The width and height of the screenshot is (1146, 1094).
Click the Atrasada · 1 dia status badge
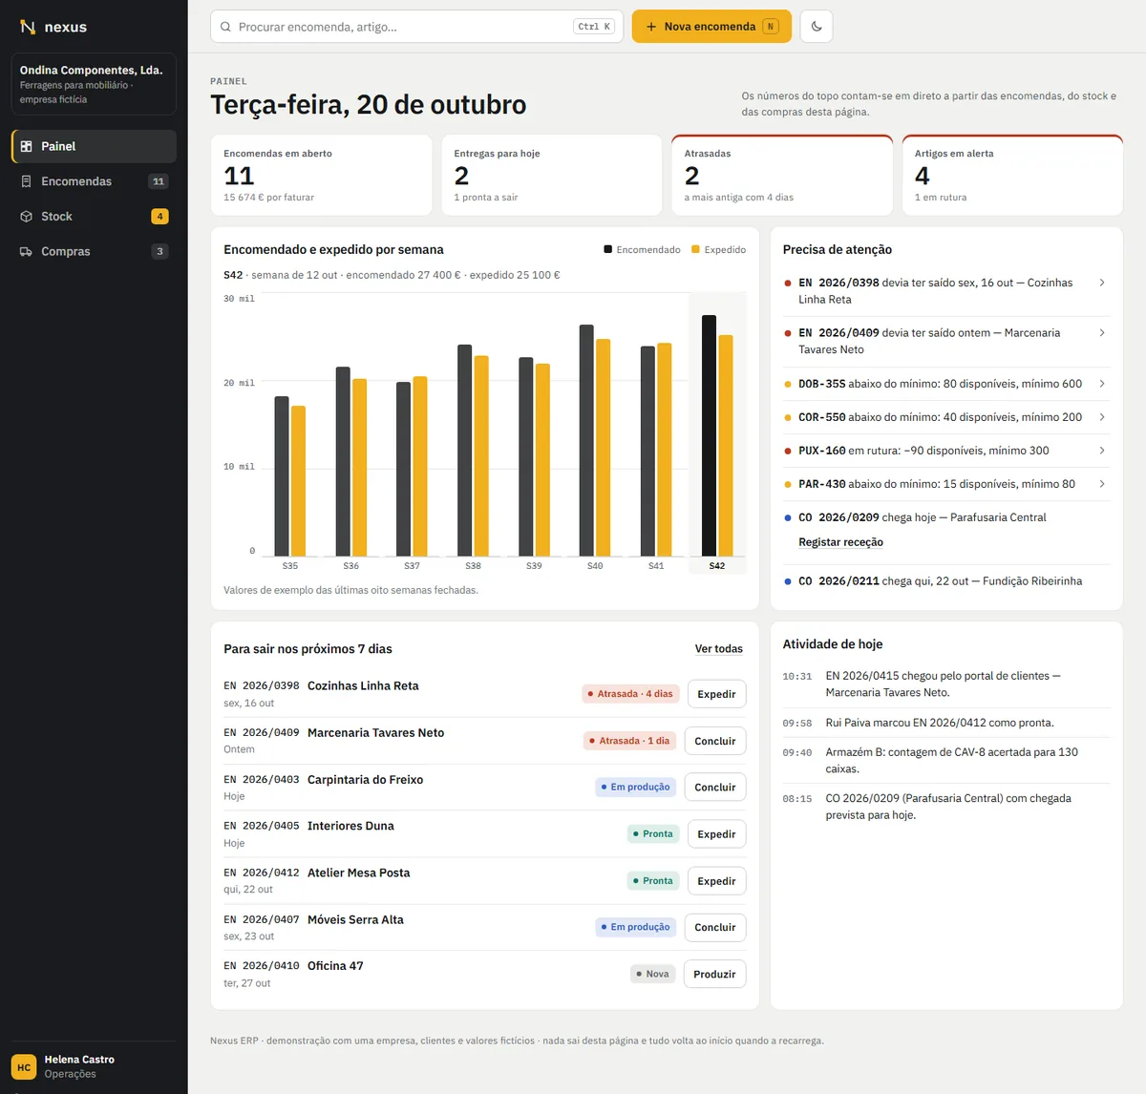[631, 741]
